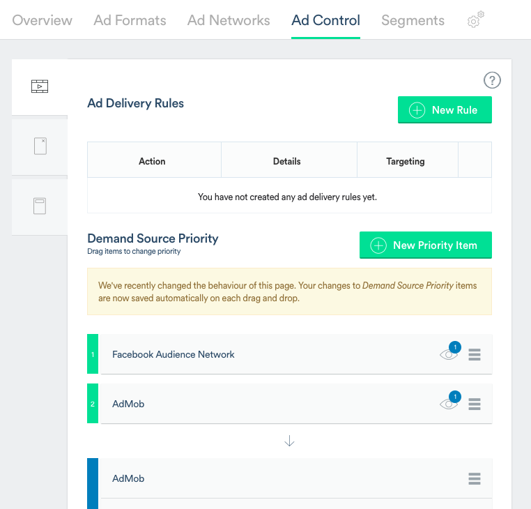
Task: Click the green priority 1 color marker
Action: coord(93,354)
